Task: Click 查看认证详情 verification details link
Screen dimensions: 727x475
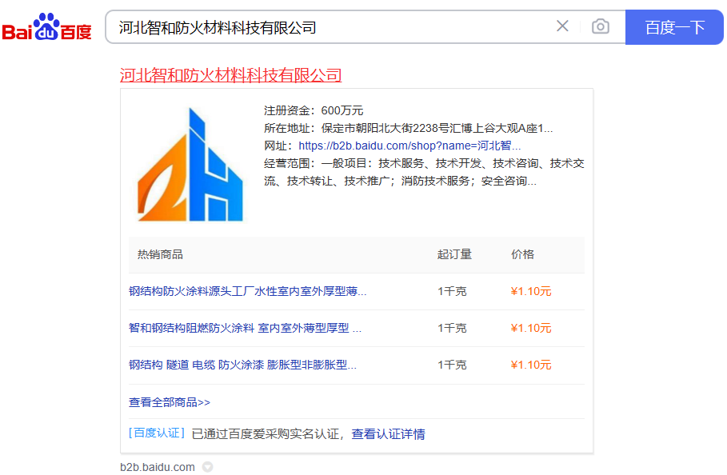Action: point(388,434)
